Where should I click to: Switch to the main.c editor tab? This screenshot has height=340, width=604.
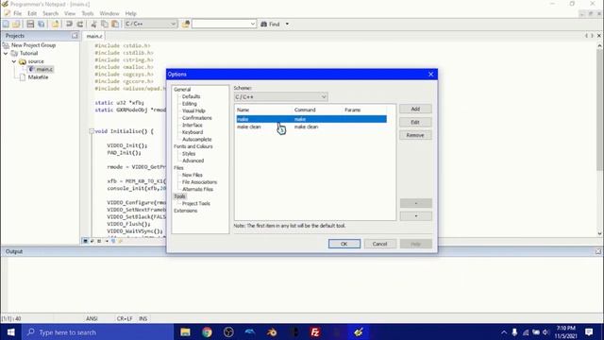click(94, 36)
